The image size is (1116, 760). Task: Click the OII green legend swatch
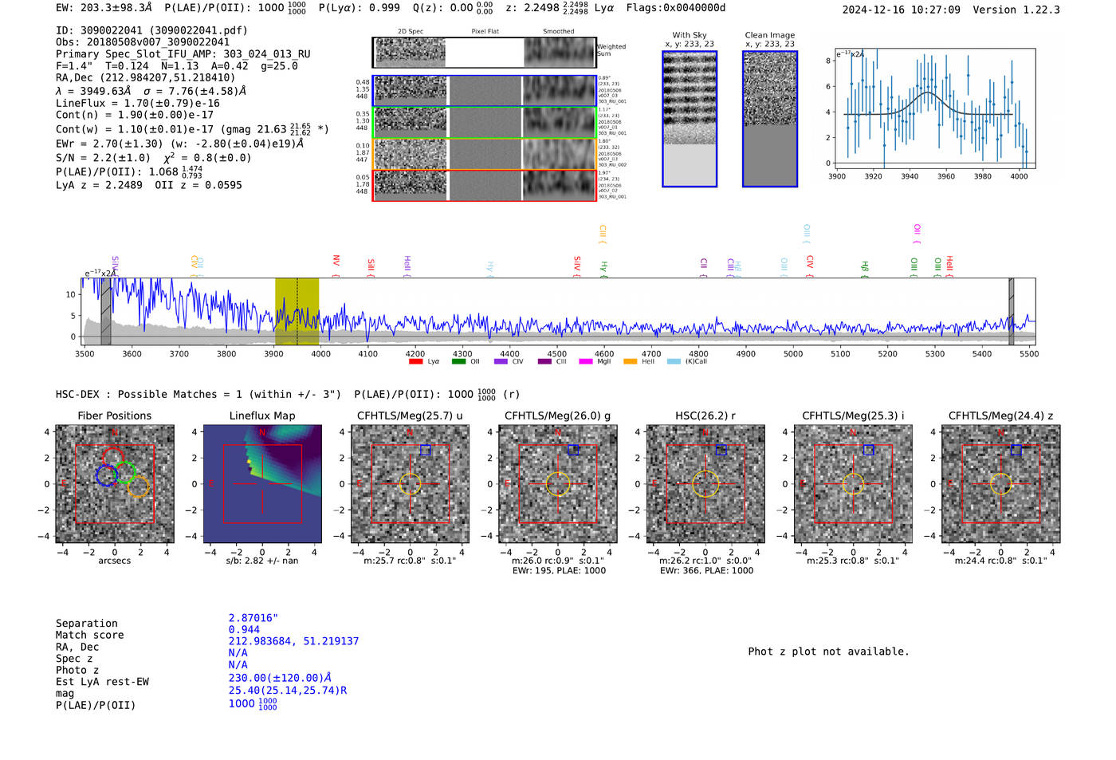click(x=458, y=361)
